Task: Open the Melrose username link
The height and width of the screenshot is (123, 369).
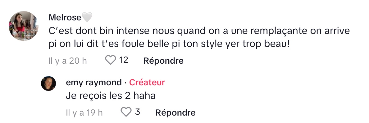Action: tap(65, 17)
